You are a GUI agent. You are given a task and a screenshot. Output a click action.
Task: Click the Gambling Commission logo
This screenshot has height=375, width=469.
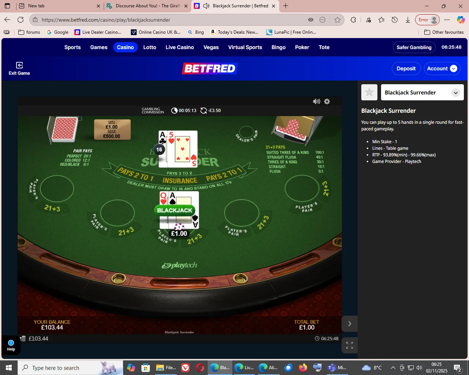(153, 111)
